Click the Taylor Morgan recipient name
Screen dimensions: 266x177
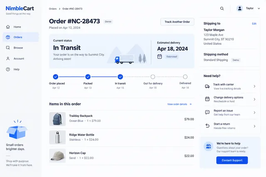pyautogui.click(x=214, y=30)
